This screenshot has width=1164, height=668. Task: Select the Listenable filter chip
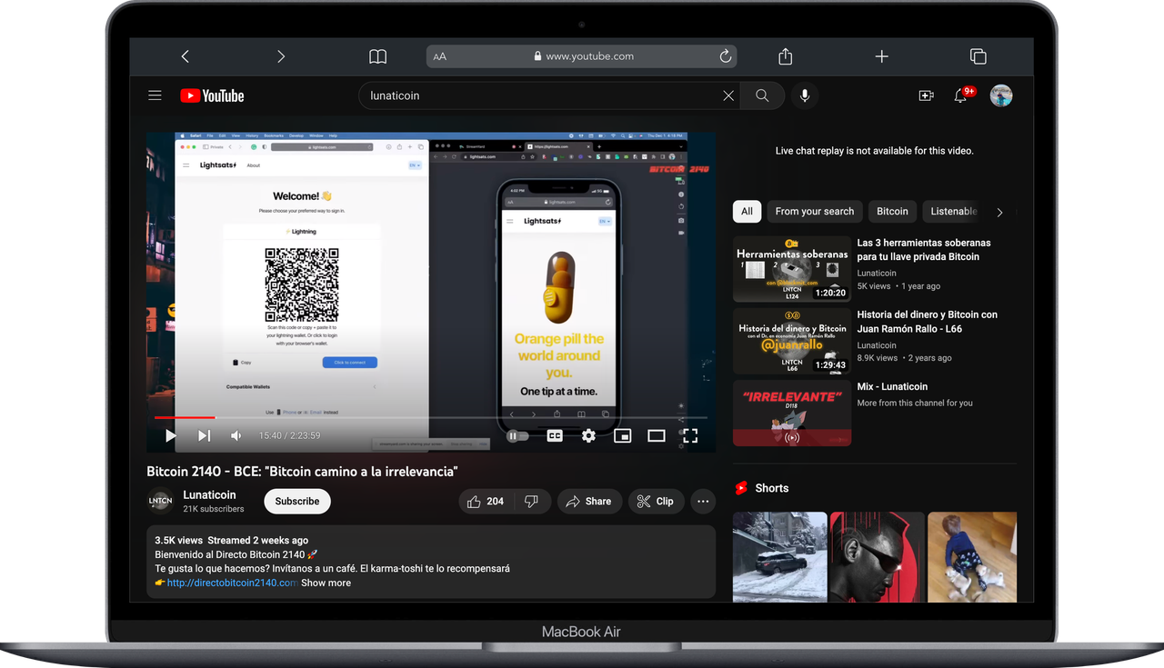[x=952, y=212]
